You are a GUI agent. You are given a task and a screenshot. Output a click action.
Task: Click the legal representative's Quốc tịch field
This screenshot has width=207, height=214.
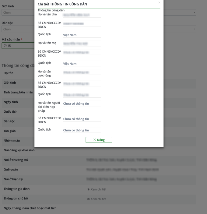[x=82, y=130]
